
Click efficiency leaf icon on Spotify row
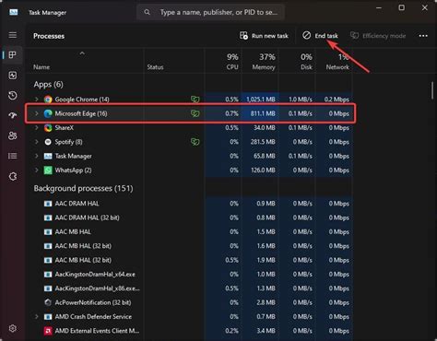[x=195, y=142]
